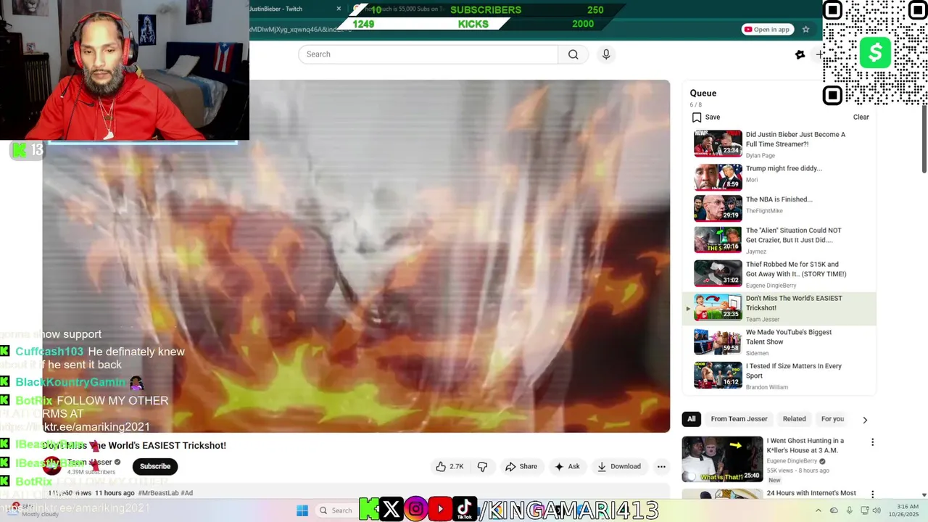Show more filter chips with right chevron

(864, 420)
